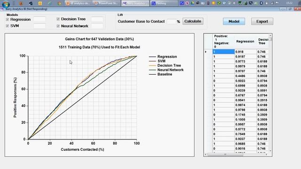Select Decision Tree cell 0.5591
The image size is (301, 169).
pos(262,91)
